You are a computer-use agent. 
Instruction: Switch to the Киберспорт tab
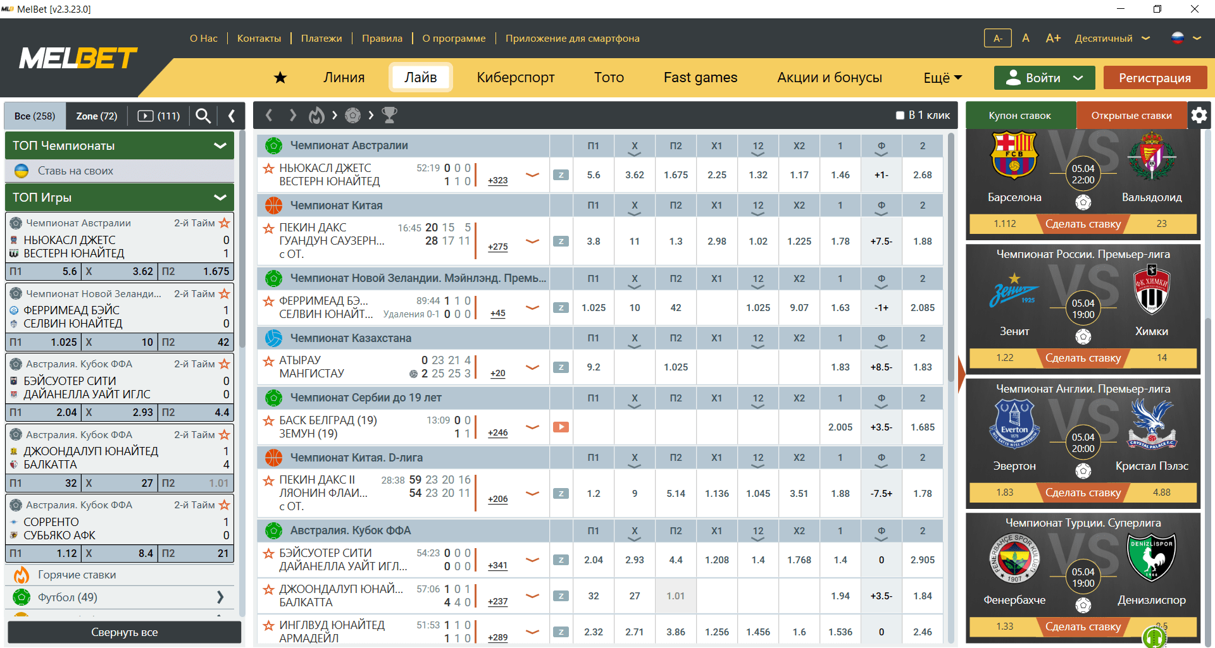point(516,77)
